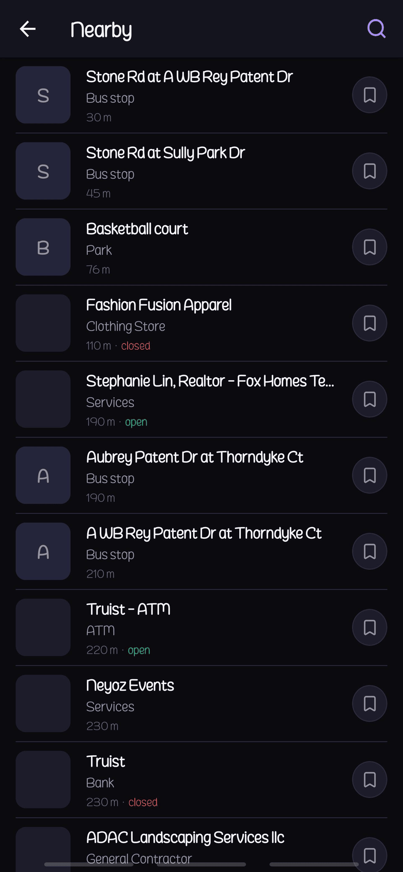Tap the Basketball court thumbnail tile
The width and height of the screenshot is (403, 872).
[x=43, y=247]
